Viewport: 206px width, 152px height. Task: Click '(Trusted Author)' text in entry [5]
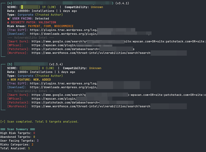49,76
